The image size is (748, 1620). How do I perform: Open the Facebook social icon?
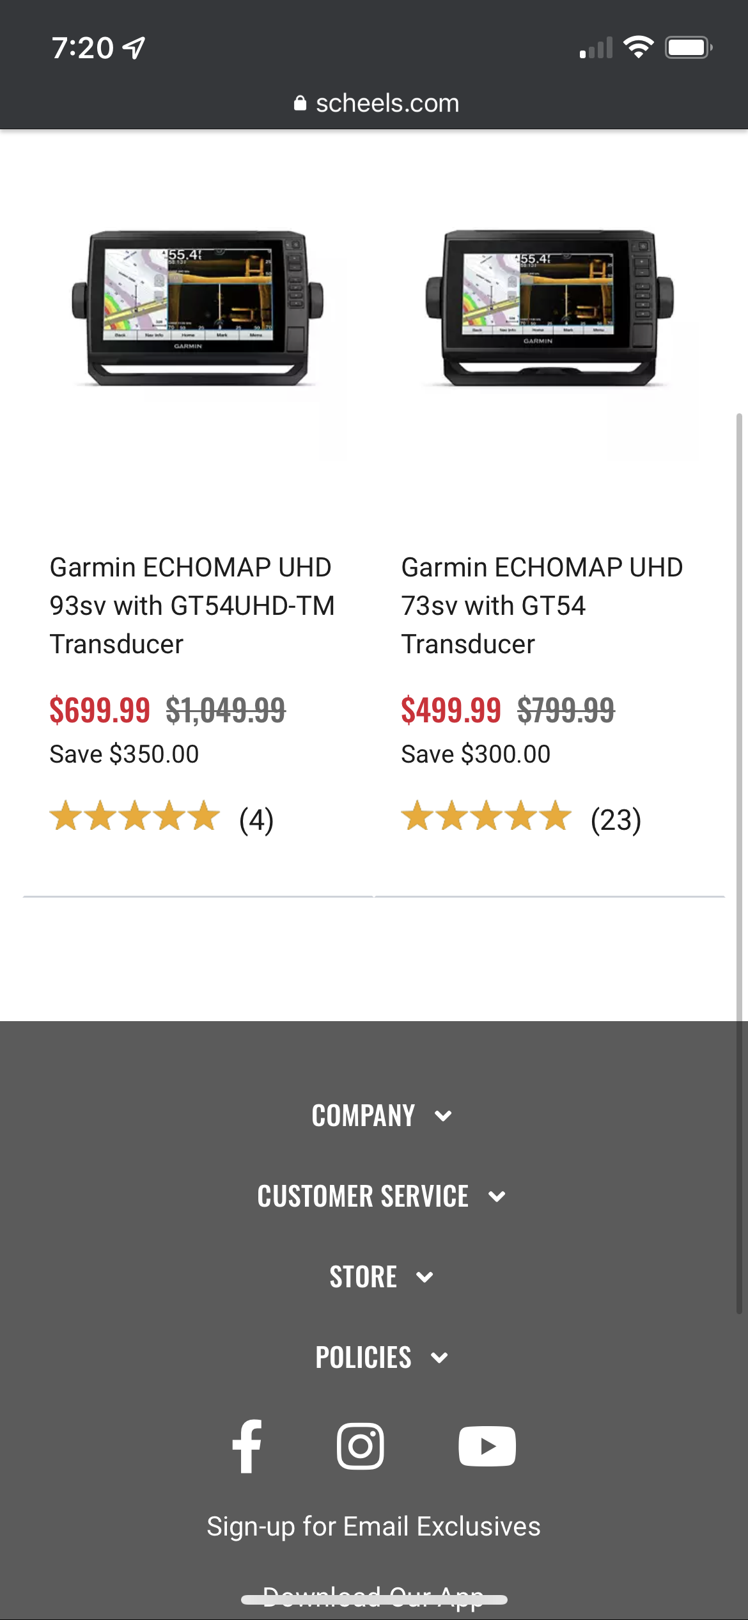click(247, 1446)
